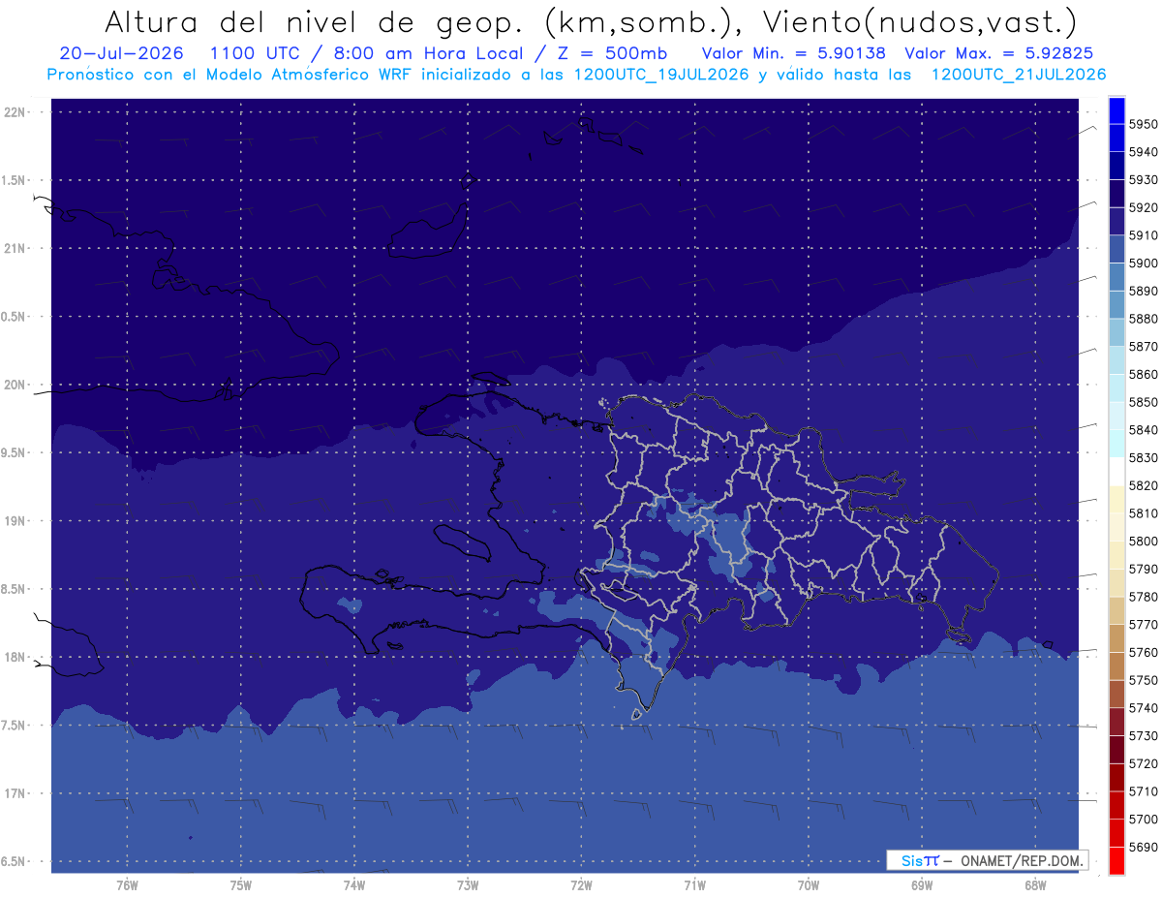Click the 5930 colorbar label
1162x898 pixels.
pyautogui.click(x=1143, y=180)
